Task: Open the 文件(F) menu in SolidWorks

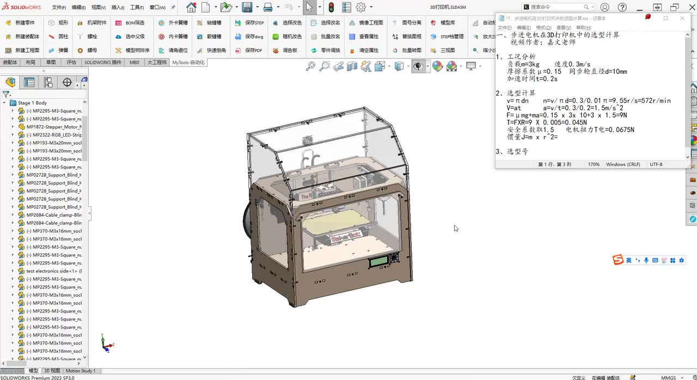Action: tap(59, 8)
